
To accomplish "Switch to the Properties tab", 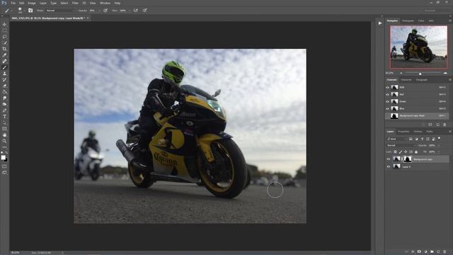I will (x=403, y=132).
